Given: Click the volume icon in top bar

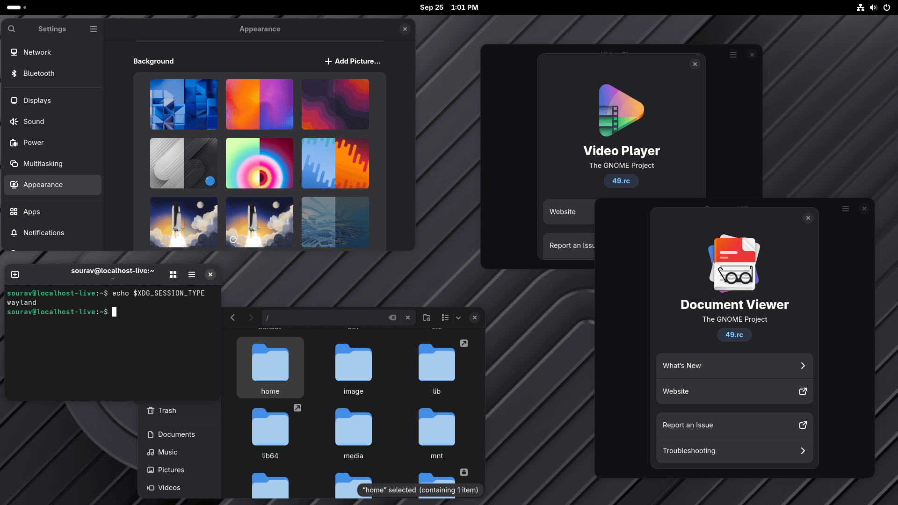Looking at the screenshot, I should pyautogui.click(x=873, y=7).
